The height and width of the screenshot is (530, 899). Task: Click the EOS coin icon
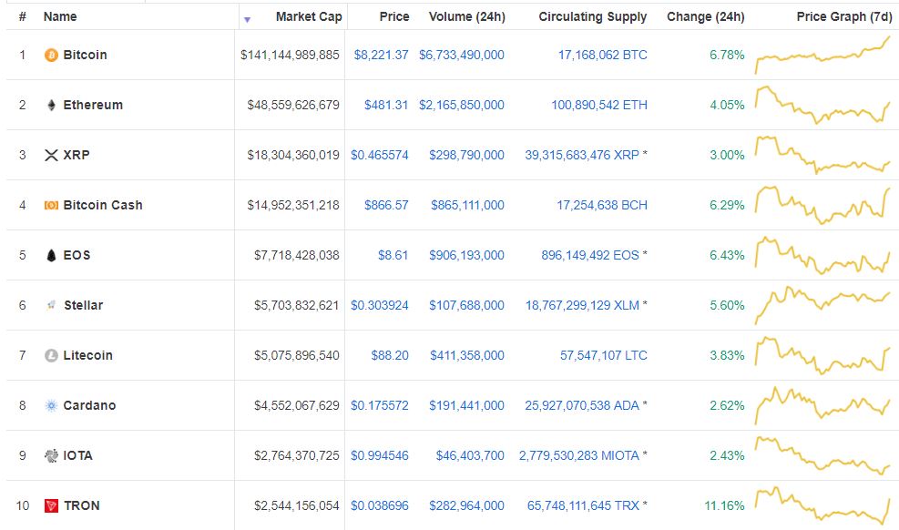pyautogui.click(x=53, y=255)
